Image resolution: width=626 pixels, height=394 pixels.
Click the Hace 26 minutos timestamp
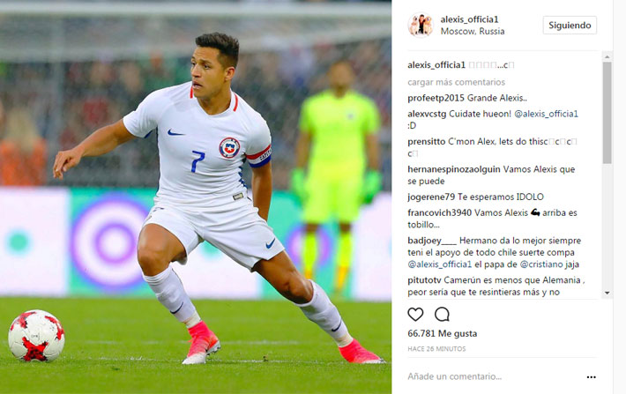[x=436, y=348]
